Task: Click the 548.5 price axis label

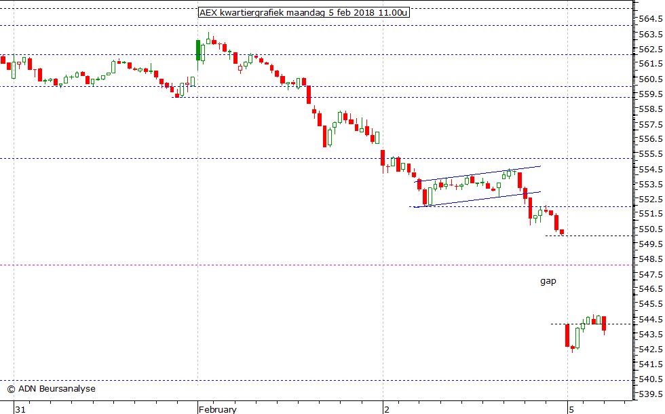Action: tap(651, 259)
